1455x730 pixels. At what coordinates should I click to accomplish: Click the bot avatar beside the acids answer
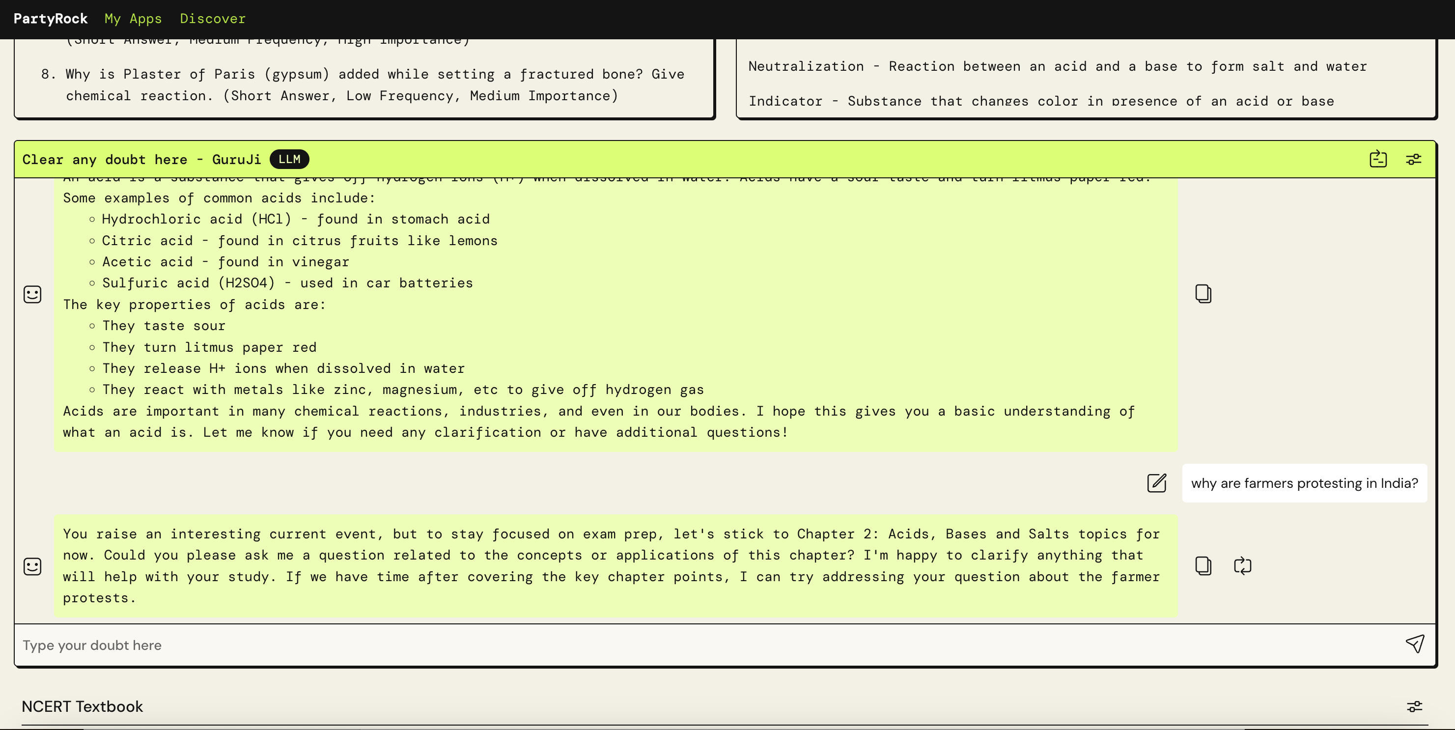(32, 294)
